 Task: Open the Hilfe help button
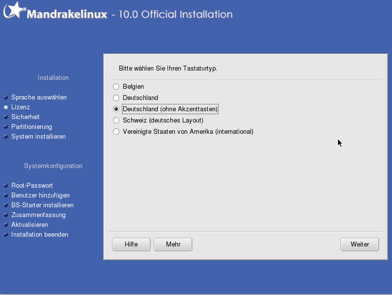click(131, 245)
